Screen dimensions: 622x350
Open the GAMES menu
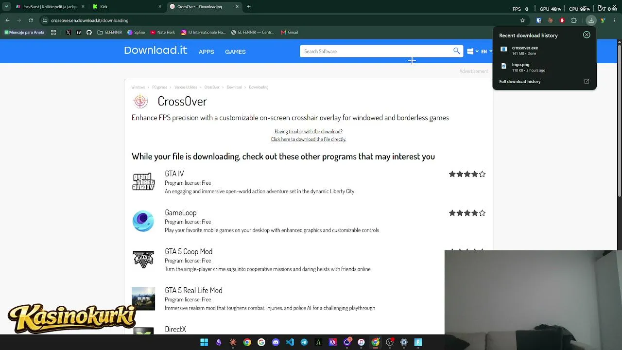(x=235, y=52)
